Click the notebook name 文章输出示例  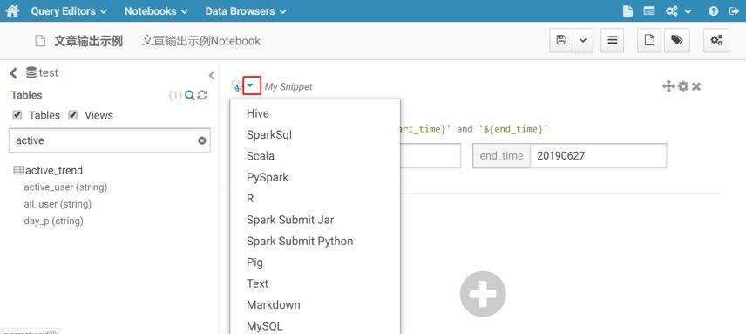pos(89,41)
